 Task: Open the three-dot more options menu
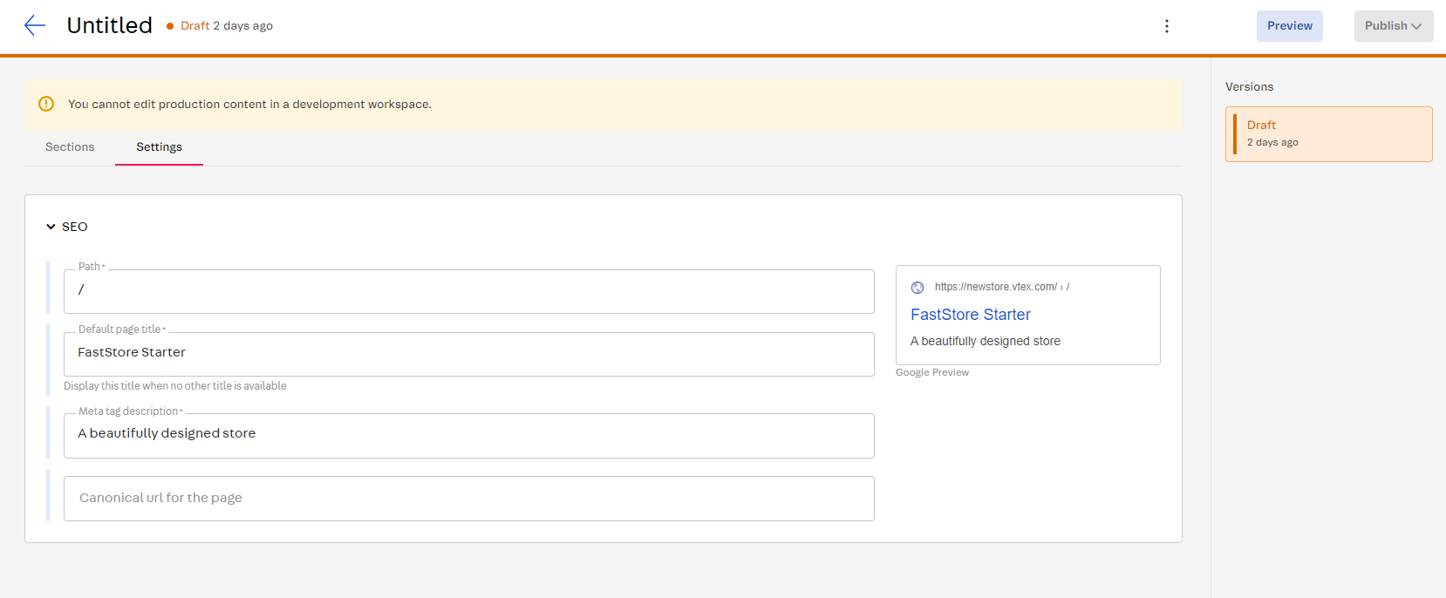pos(1167,26)
